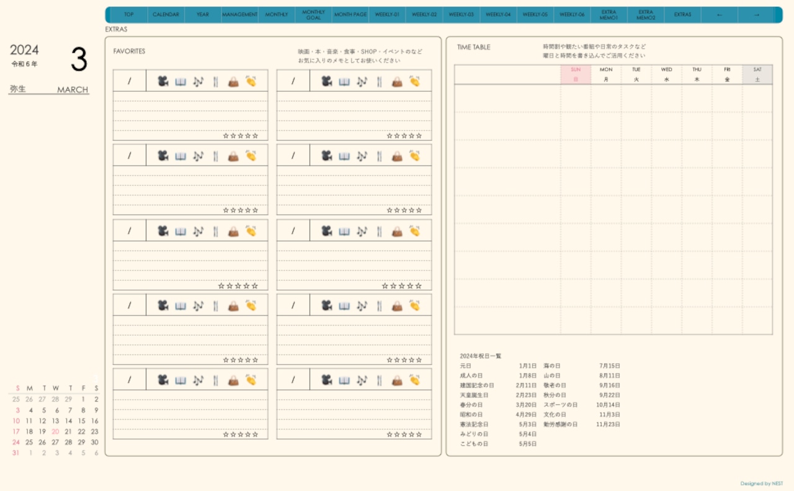
Task: Click the SUN column header in time table
Action: tap(576, 74)
